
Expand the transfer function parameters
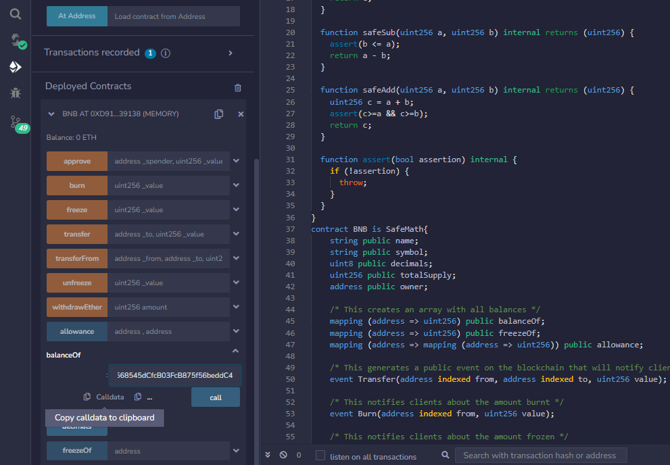[237, 234]
